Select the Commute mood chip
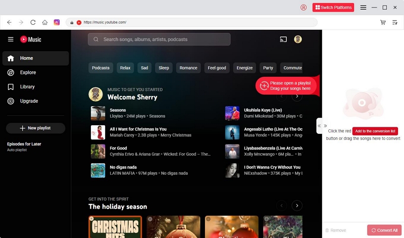This screenshot has width=404, height=238. 291,68
